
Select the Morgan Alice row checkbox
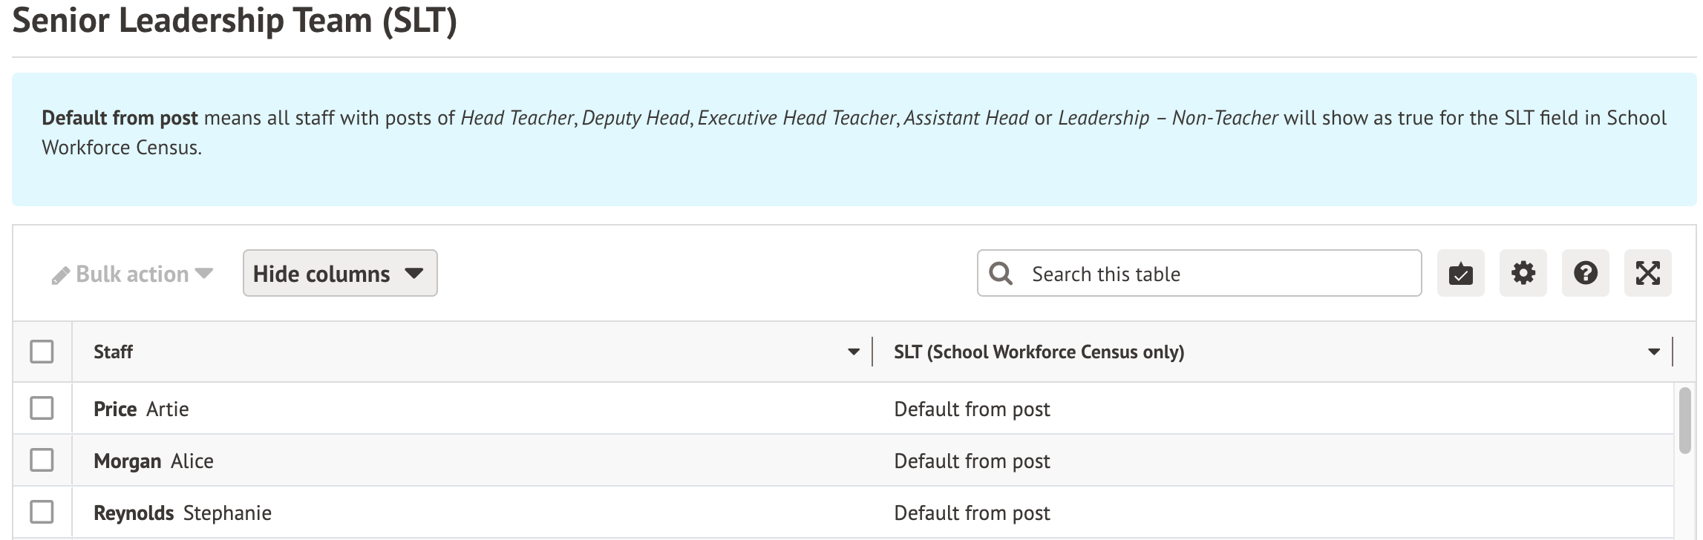coord(42,460)
